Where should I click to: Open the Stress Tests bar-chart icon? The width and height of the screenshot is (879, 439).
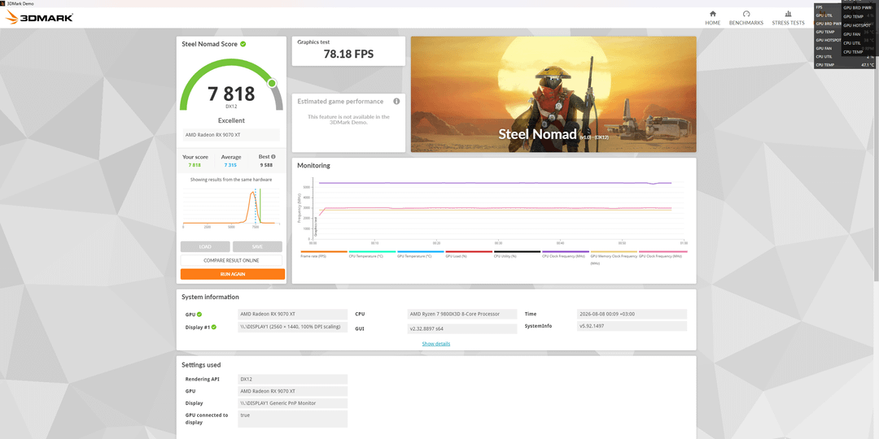click(788, 14)
